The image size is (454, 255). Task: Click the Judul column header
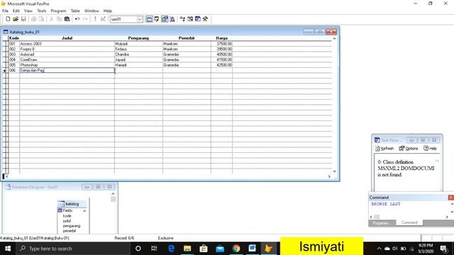(67, 38)
